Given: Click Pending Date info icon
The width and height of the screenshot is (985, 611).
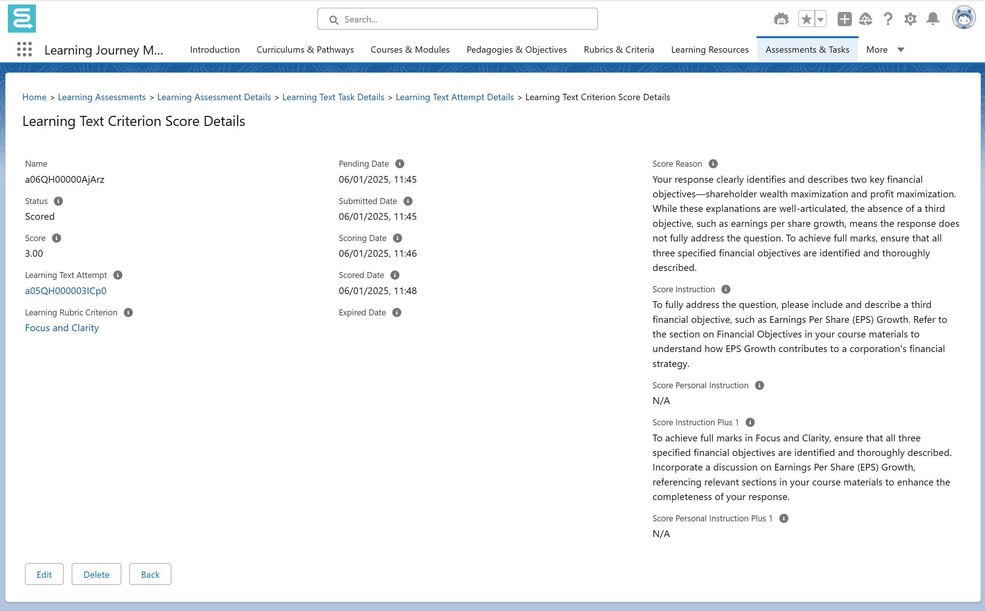Looking at the screenshot, I should (x=399, y=164).
